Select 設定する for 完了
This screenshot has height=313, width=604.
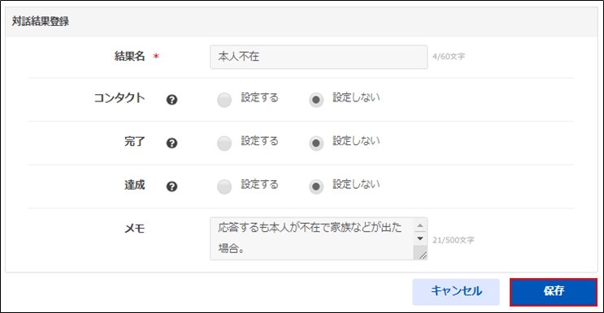click(x=224, y=144)
